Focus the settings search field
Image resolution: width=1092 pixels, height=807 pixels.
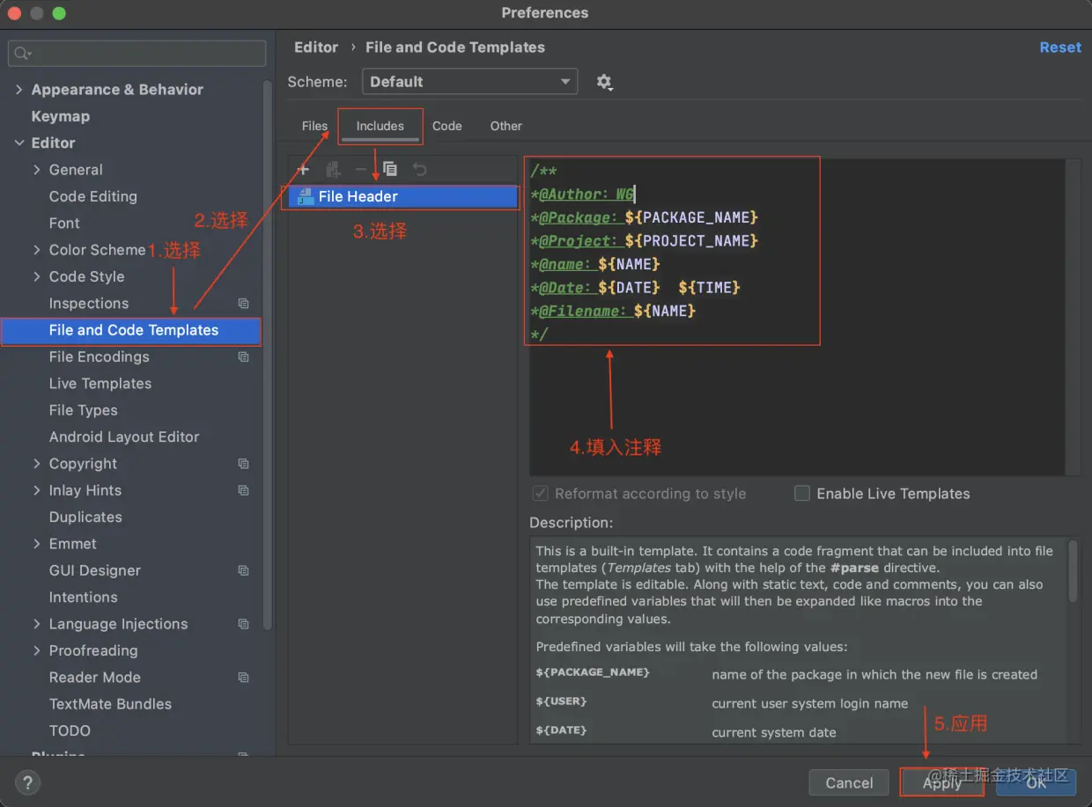(136, 54)
